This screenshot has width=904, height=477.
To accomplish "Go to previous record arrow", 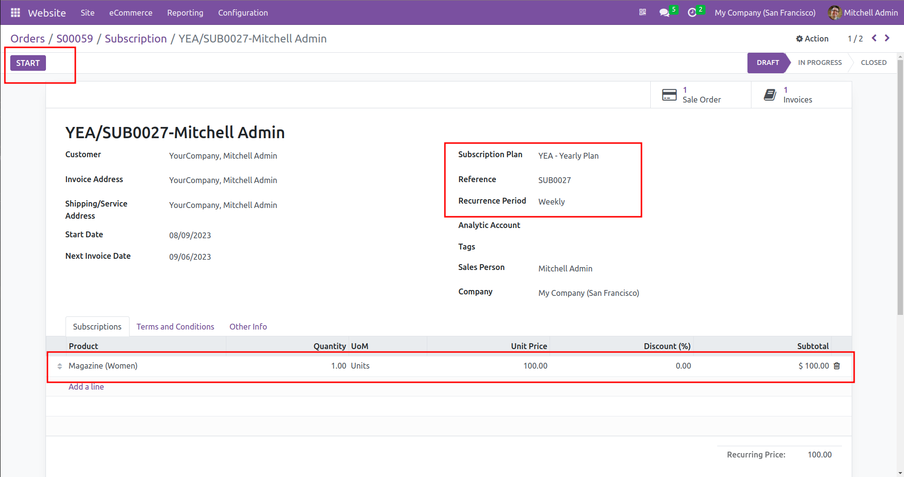I will pos(874,38).
